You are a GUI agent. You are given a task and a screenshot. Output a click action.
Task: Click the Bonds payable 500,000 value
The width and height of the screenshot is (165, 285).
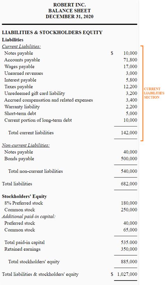129,159
